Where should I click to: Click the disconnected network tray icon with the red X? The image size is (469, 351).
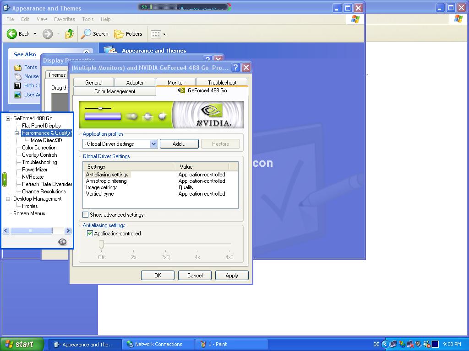[x=410, y=344]
